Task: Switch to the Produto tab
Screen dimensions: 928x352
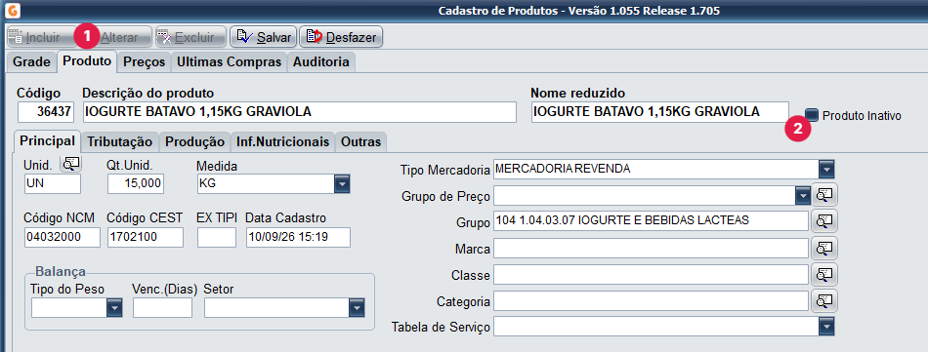Action: coord(87,60)
